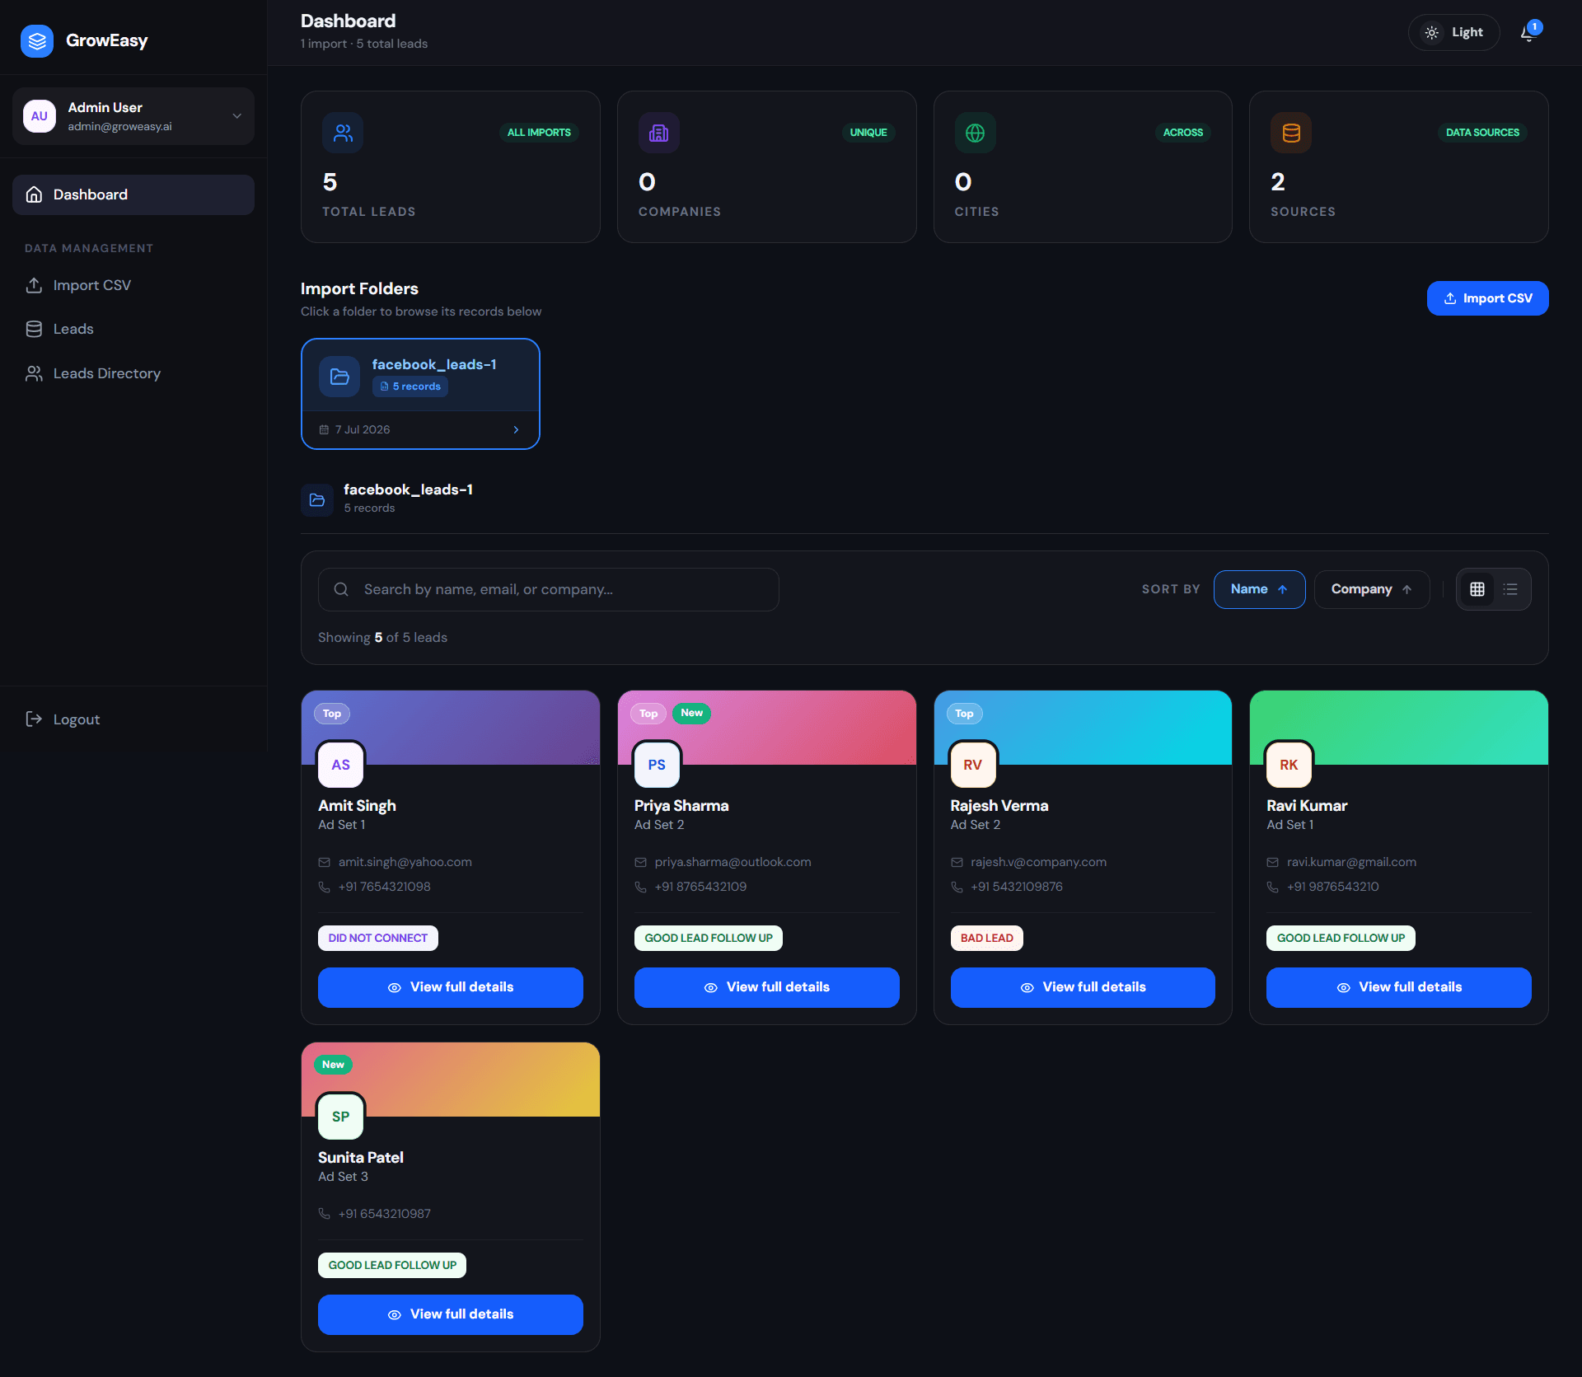This screenshot has width=1582, height=1377.
Task: Click Rajesh Verma's phone icon
Action: (957, 888)
